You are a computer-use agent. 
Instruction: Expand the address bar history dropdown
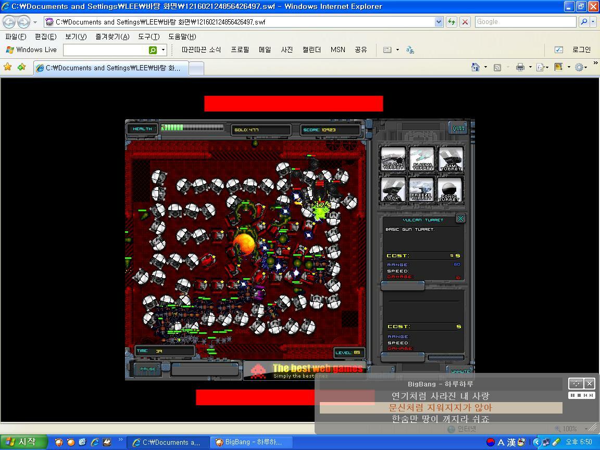point(439,22)
